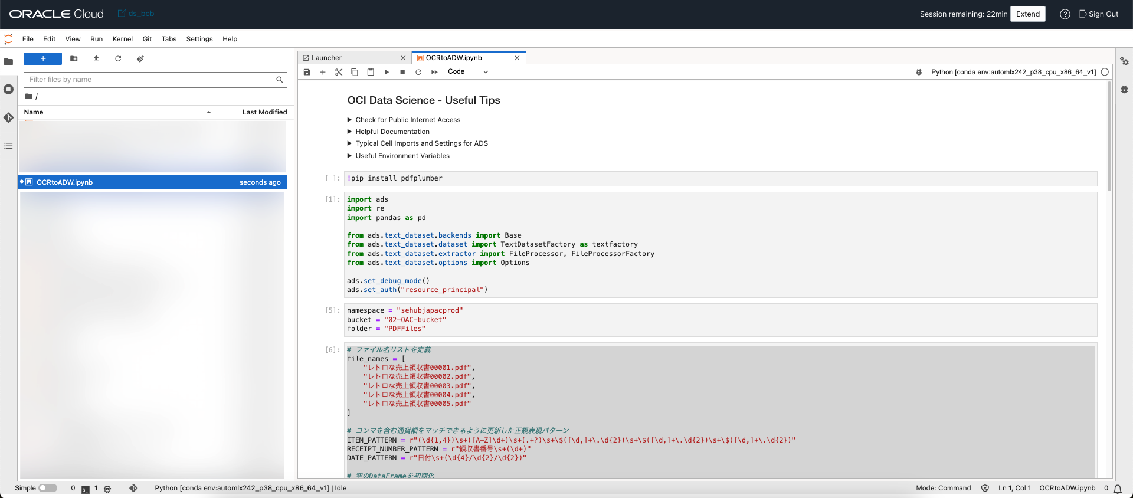The width and height of the screenshot is (1133, 498).
Task: Open the Git menu
Action: click(x=147, y=39)
